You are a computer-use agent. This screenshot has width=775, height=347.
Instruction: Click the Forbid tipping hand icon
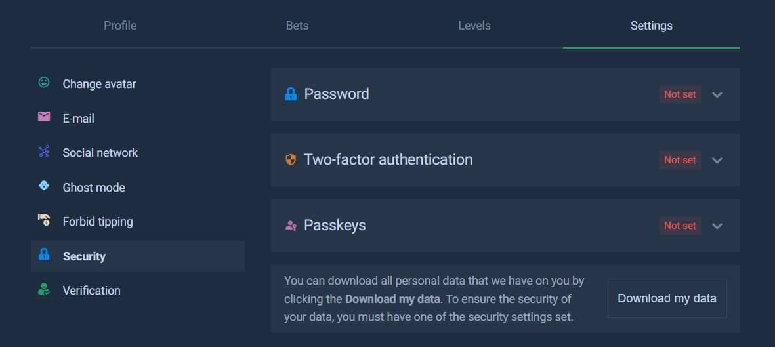(44, 220)
